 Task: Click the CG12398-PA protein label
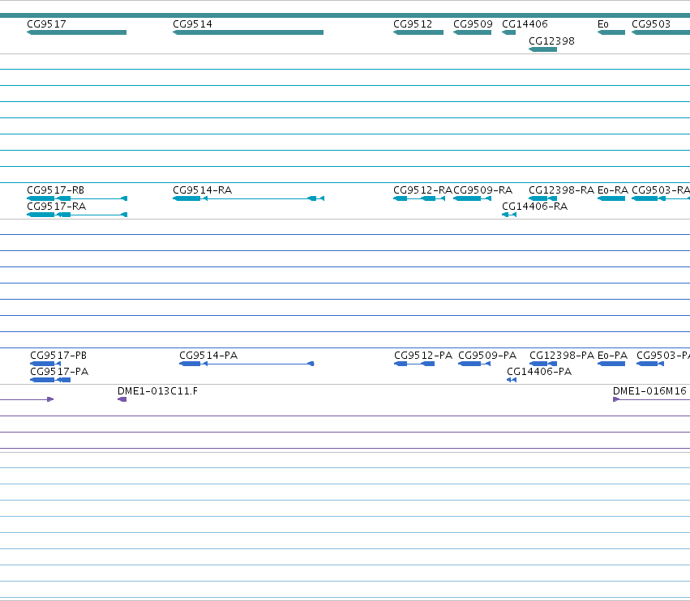click(562, 356)
